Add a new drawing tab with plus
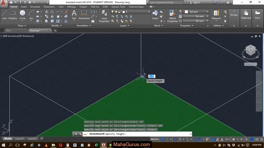264x148 pixels. click(x=55, y=30)
